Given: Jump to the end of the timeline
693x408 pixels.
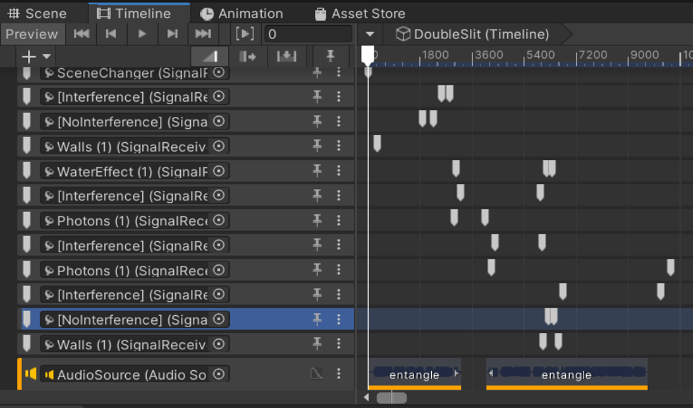Looking at the screenshot, I should tap(203, 34).
